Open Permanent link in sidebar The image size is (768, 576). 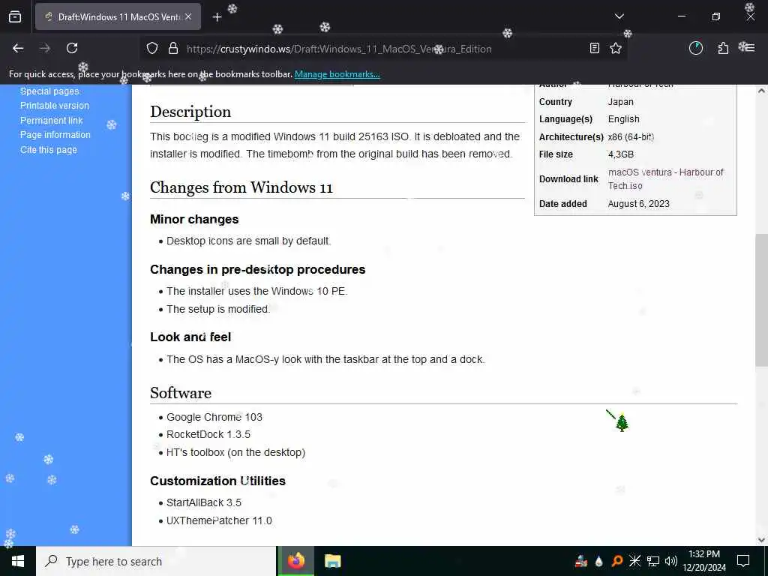(x=52, y=120)
